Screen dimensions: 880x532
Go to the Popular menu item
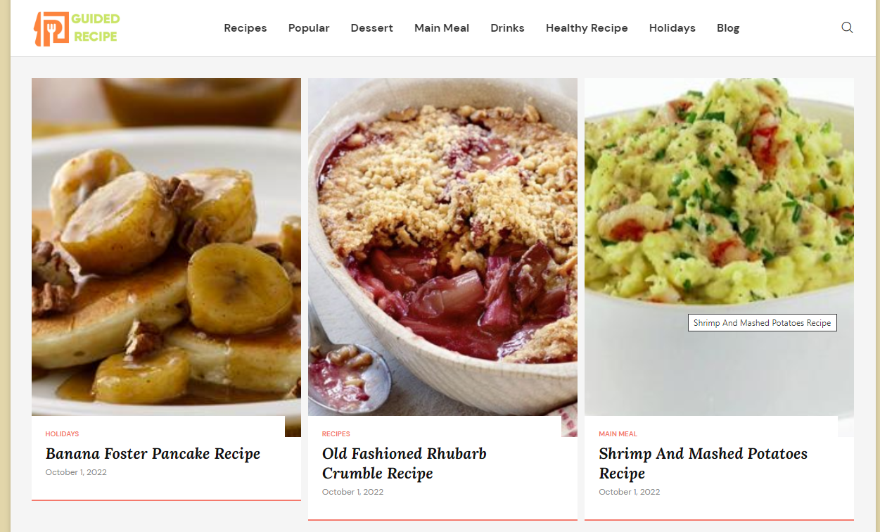pyautogui.click(x=309, y=28)
